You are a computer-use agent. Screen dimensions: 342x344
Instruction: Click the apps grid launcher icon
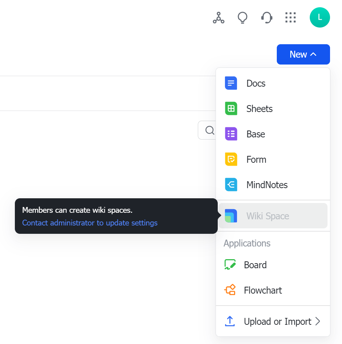coord(291,17)
